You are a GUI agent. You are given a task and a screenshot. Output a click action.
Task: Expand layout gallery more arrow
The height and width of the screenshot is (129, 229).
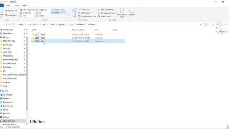(68, 16)
